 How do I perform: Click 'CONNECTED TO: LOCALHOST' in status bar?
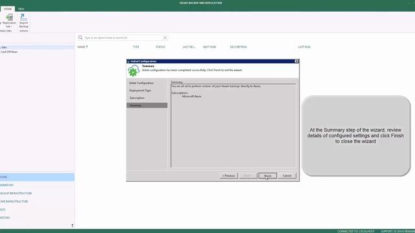356,231
